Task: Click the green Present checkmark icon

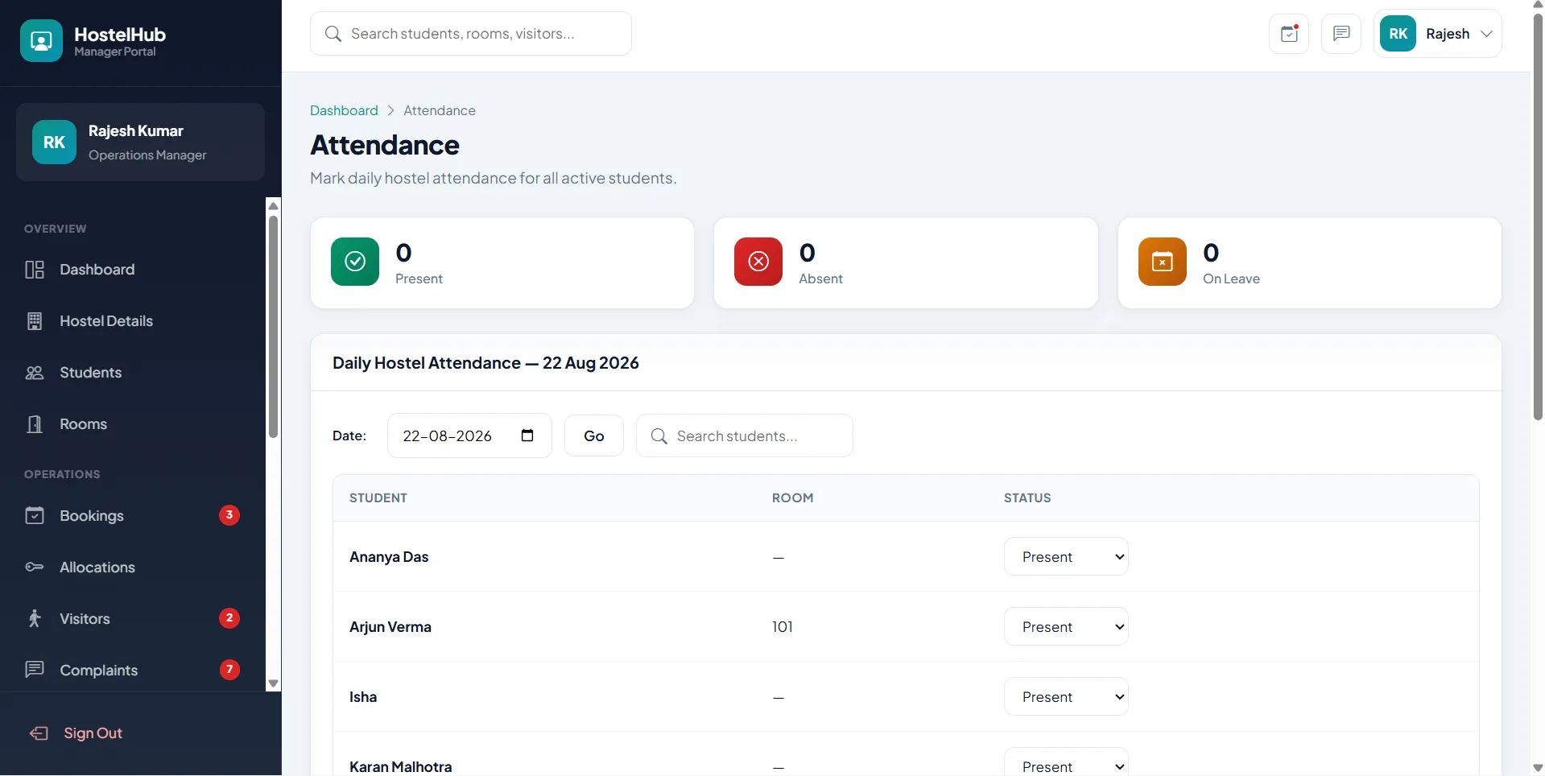Action: (x=355, y=262)
